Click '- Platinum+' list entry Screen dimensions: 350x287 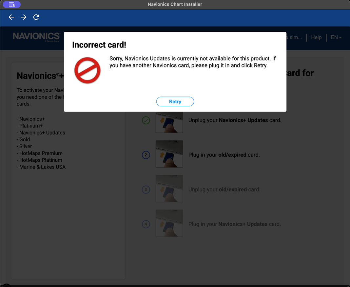pos(30,126)
